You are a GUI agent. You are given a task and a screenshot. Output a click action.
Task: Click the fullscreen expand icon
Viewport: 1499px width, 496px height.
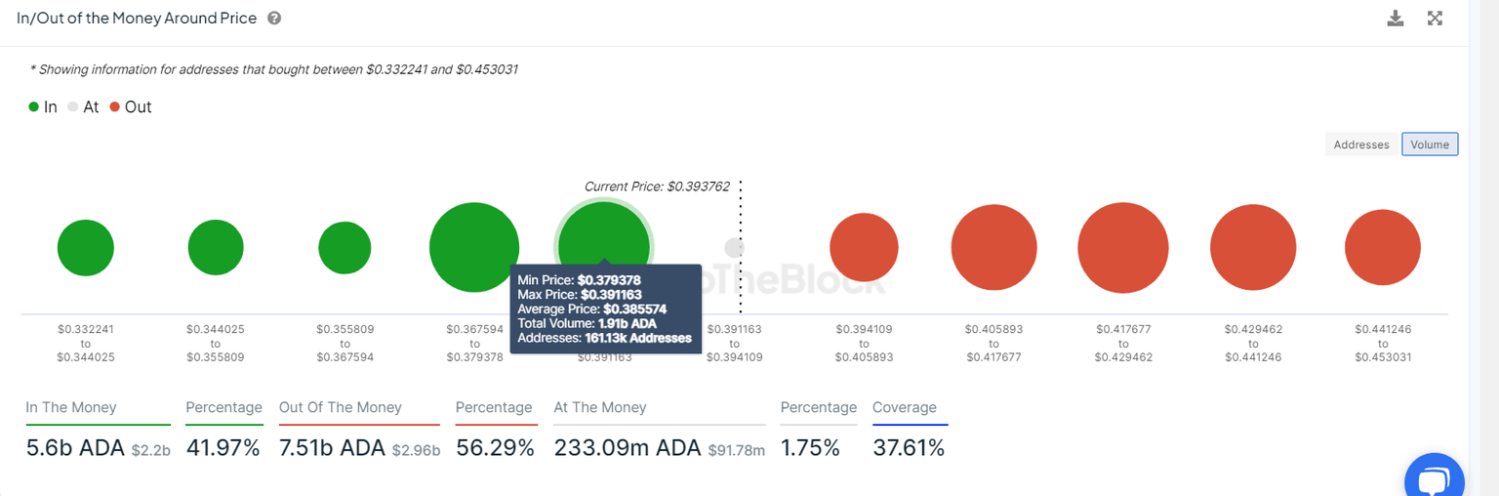point(1435,19)
